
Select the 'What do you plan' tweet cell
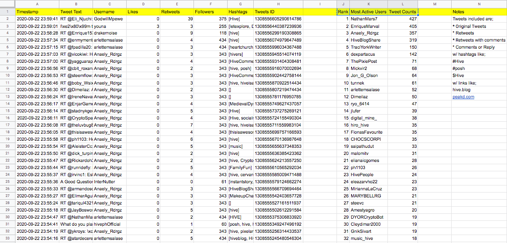coord(76,224)
